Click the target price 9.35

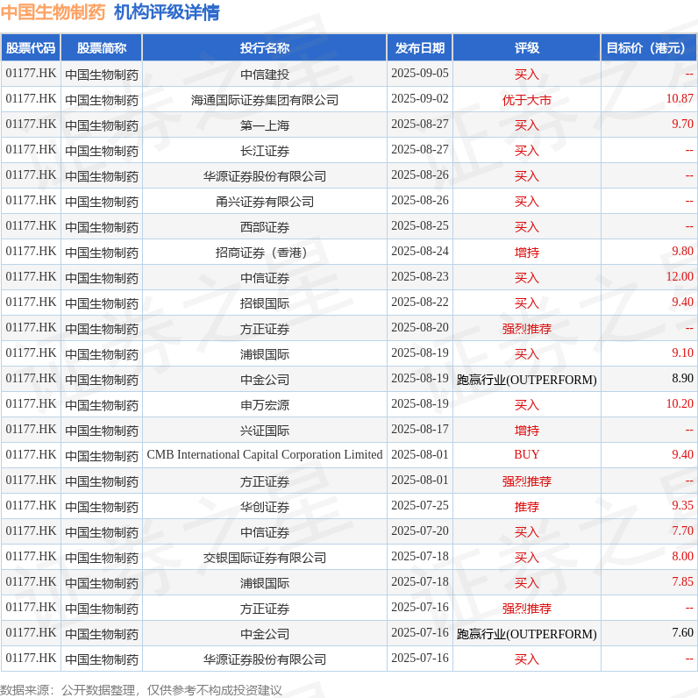[x=682, y=505]
